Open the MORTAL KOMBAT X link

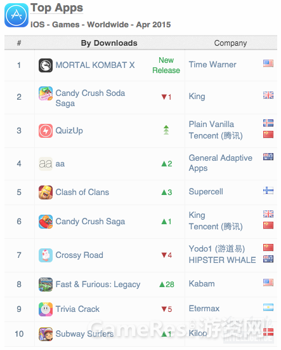click(x=95, y=65)
